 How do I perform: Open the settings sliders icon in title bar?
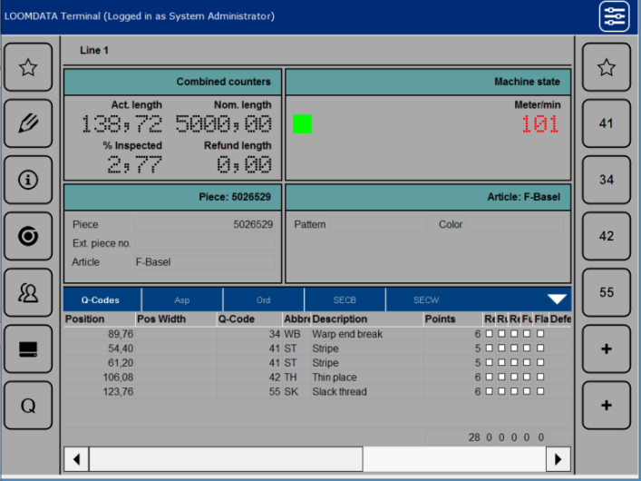pos(614,16)
